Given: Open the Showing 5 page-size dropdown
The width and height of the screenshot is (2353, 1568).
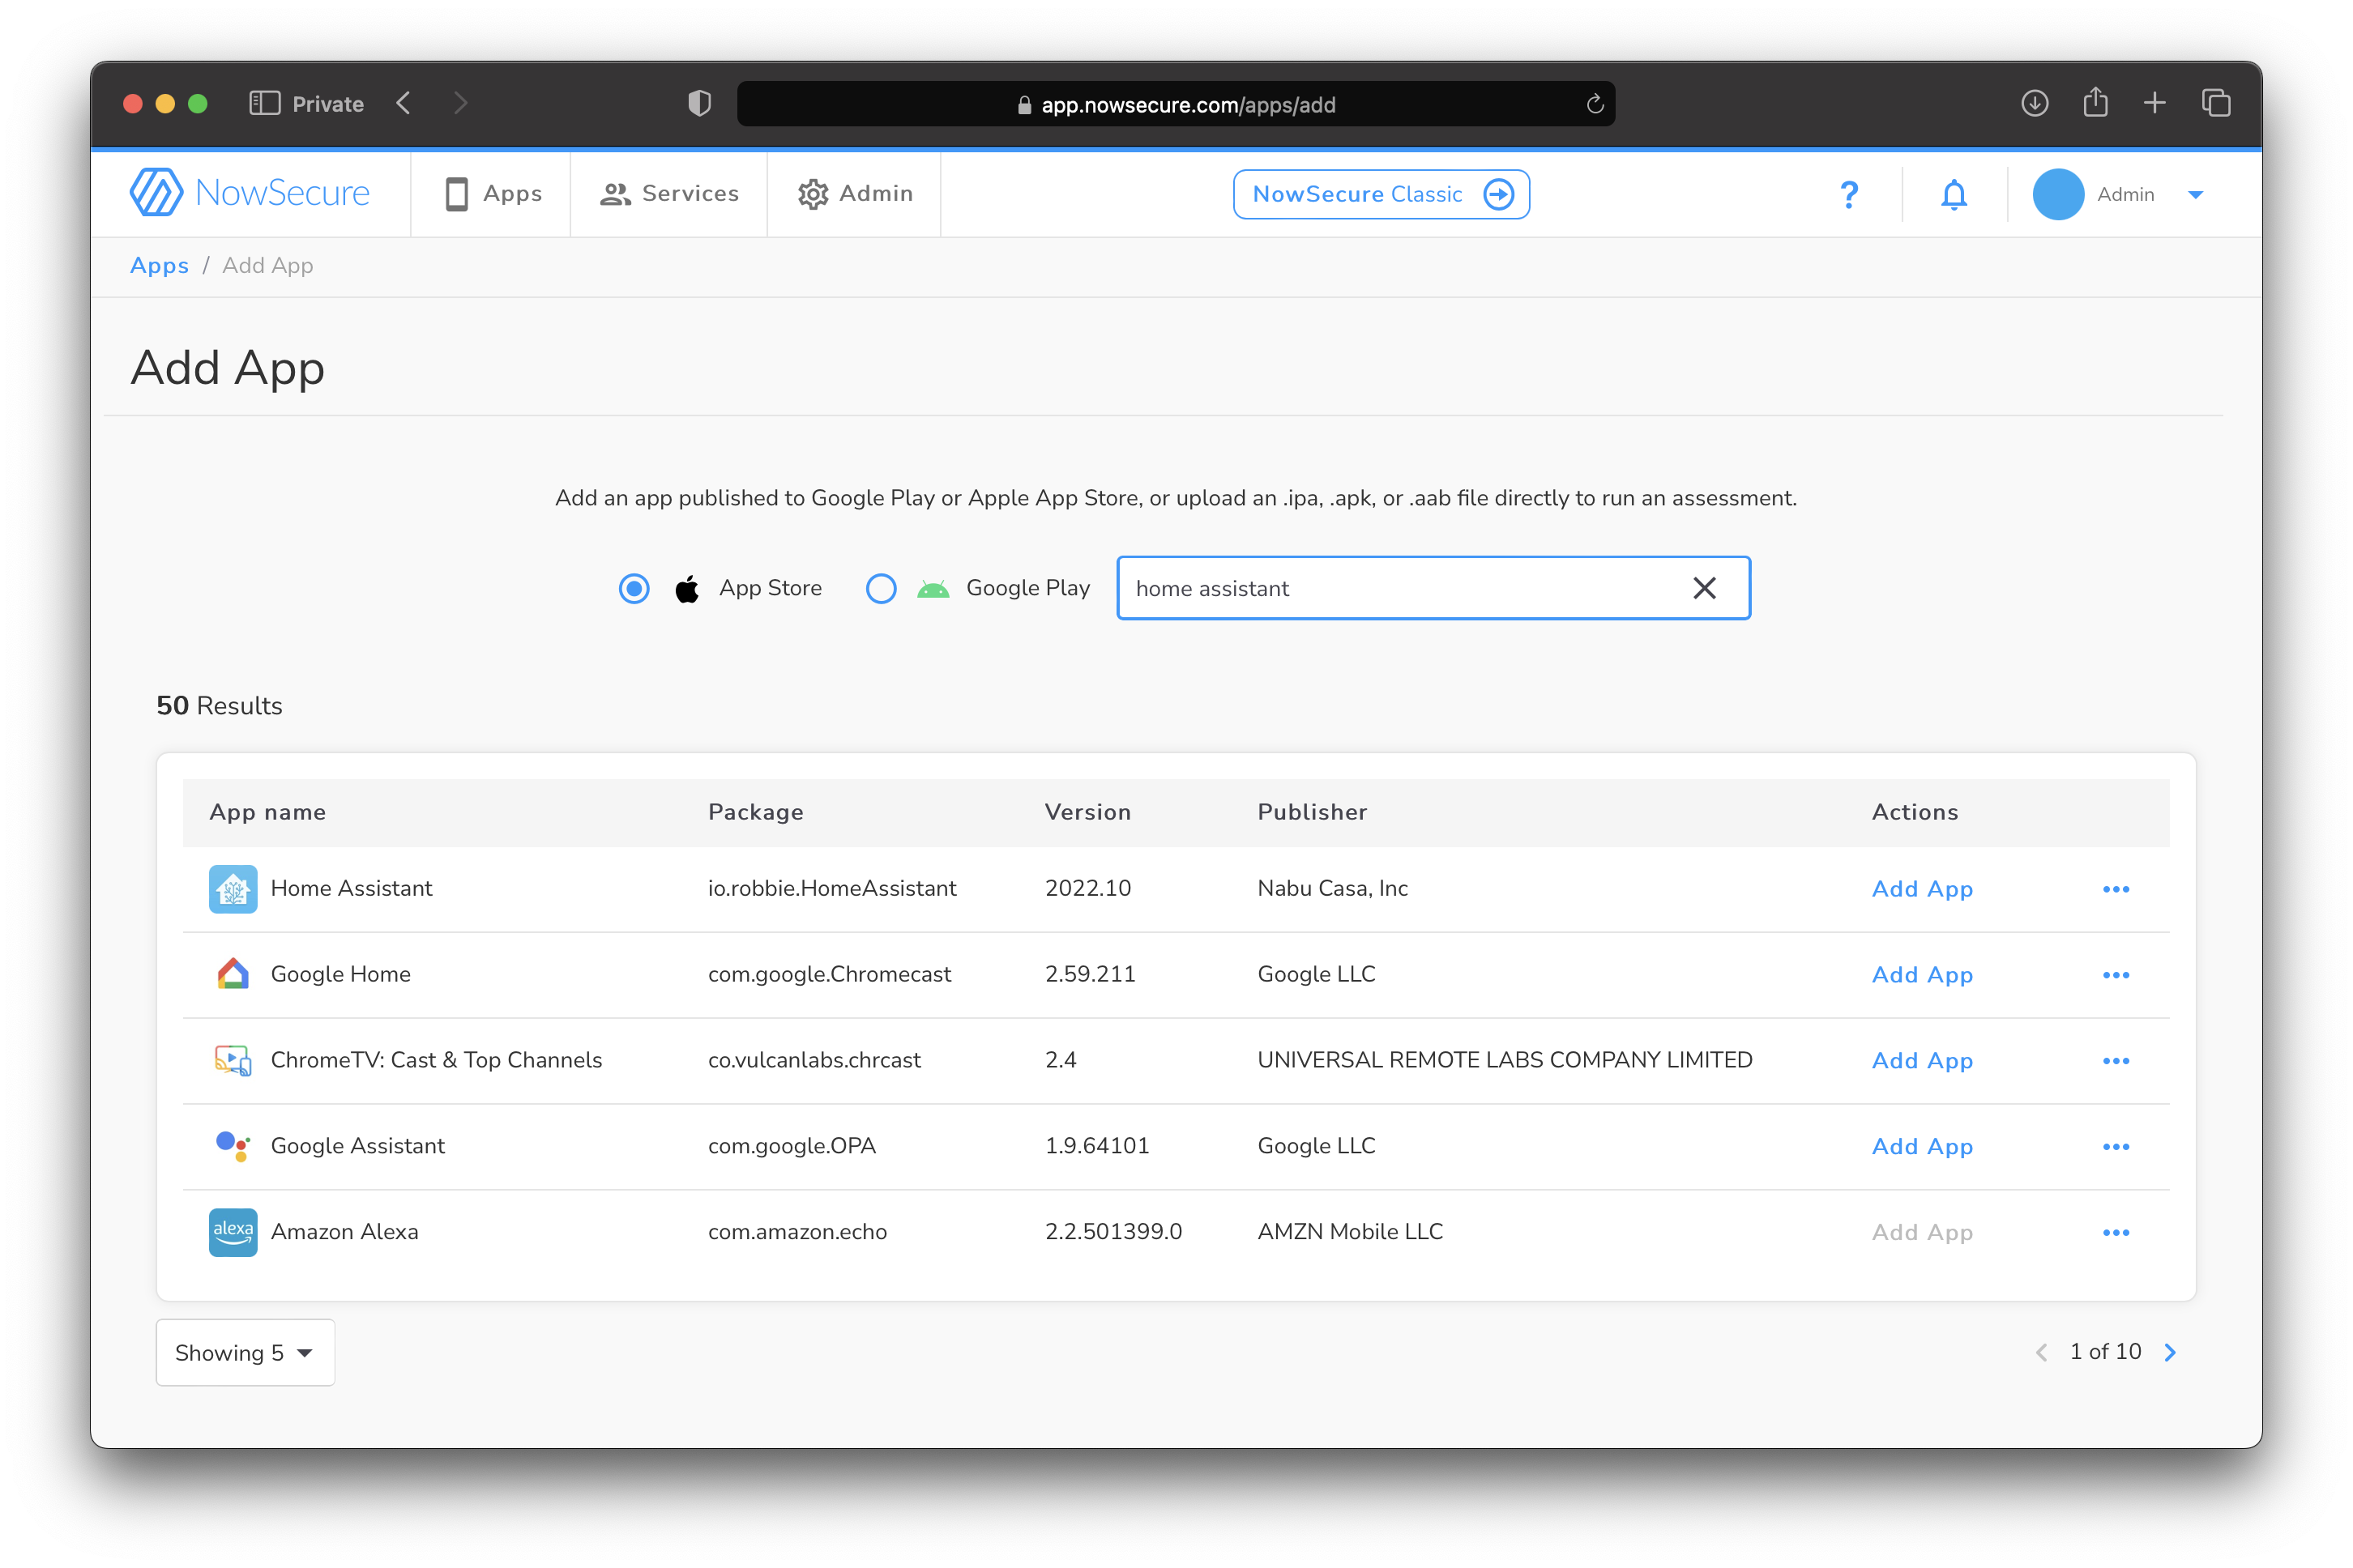Looking at the screenshot, I should click(x=245, y=1352).
